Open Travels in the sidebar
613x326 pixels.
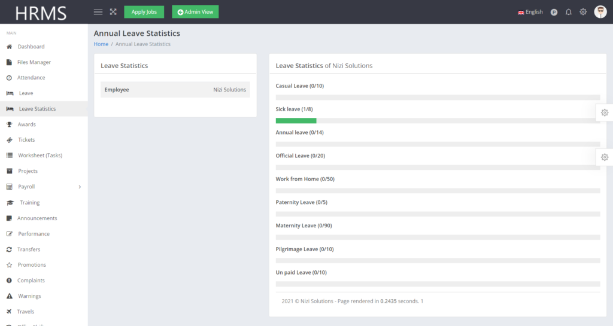pyautogui.click(x=26, y=312)
